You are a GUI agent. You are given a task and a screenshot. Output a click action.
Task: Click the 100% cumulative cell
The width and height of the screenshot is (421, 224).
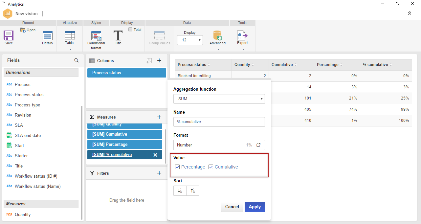(x=386, y=121)
